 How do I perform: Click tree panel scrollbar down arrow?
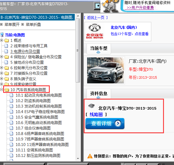tap(78, 159)
